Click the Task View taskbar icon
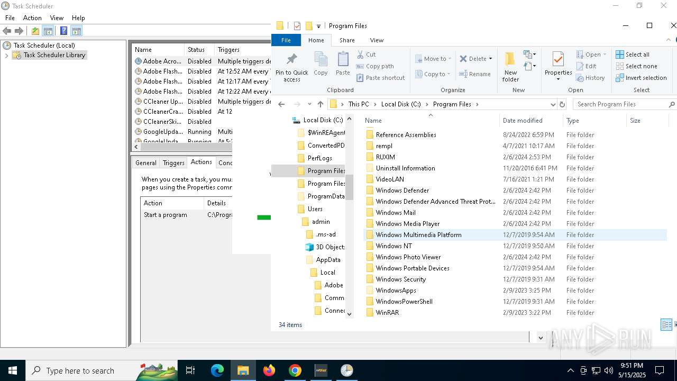This screenshot has width=677, height=381. [190, 370]
